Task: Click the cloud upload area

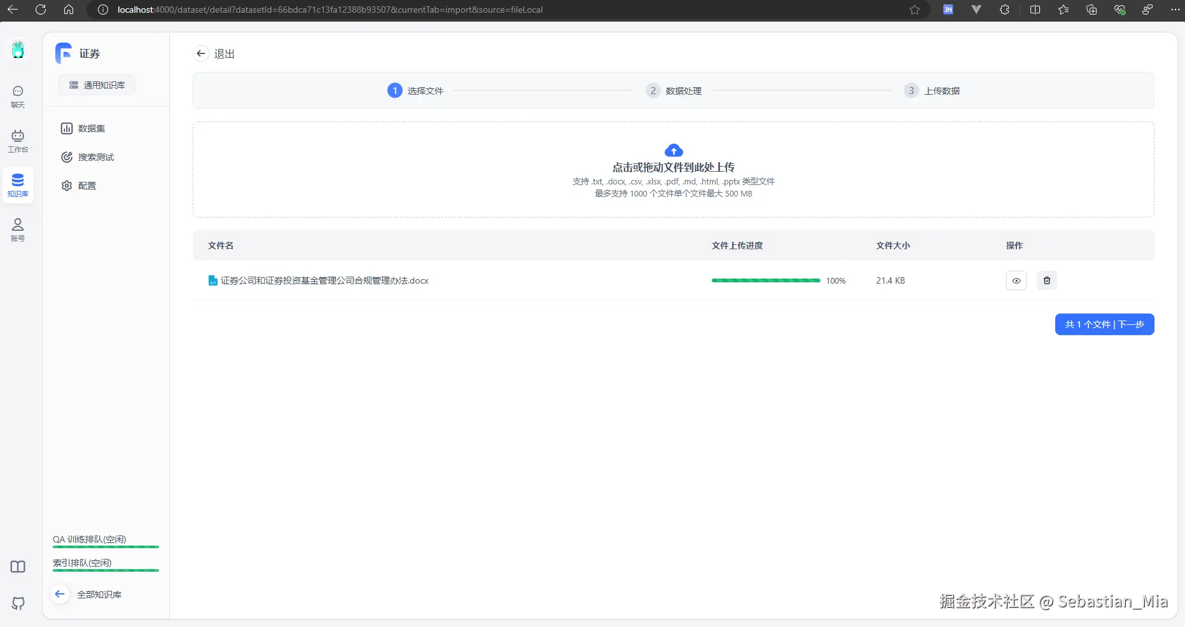Action: point(674,170)
